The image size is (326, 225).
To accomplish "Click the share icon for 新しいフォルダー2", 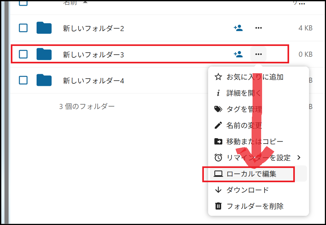I will [x=238, y=28].
